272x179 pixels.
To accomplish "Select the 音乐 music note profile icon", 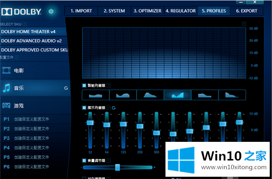I will [6, 88].
